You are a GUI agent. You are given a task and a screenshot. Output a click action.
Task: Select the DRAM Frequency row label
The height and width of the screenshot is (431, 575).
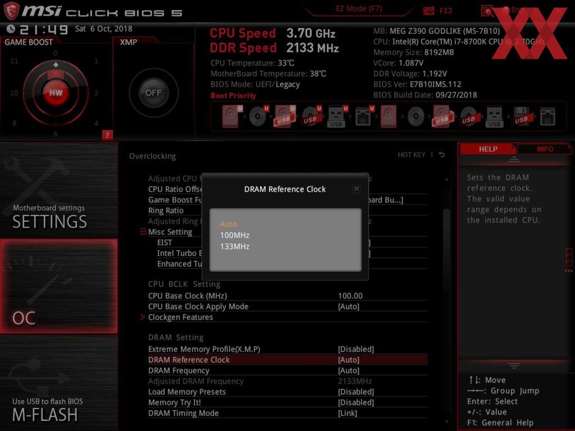(x=179, y=371)
